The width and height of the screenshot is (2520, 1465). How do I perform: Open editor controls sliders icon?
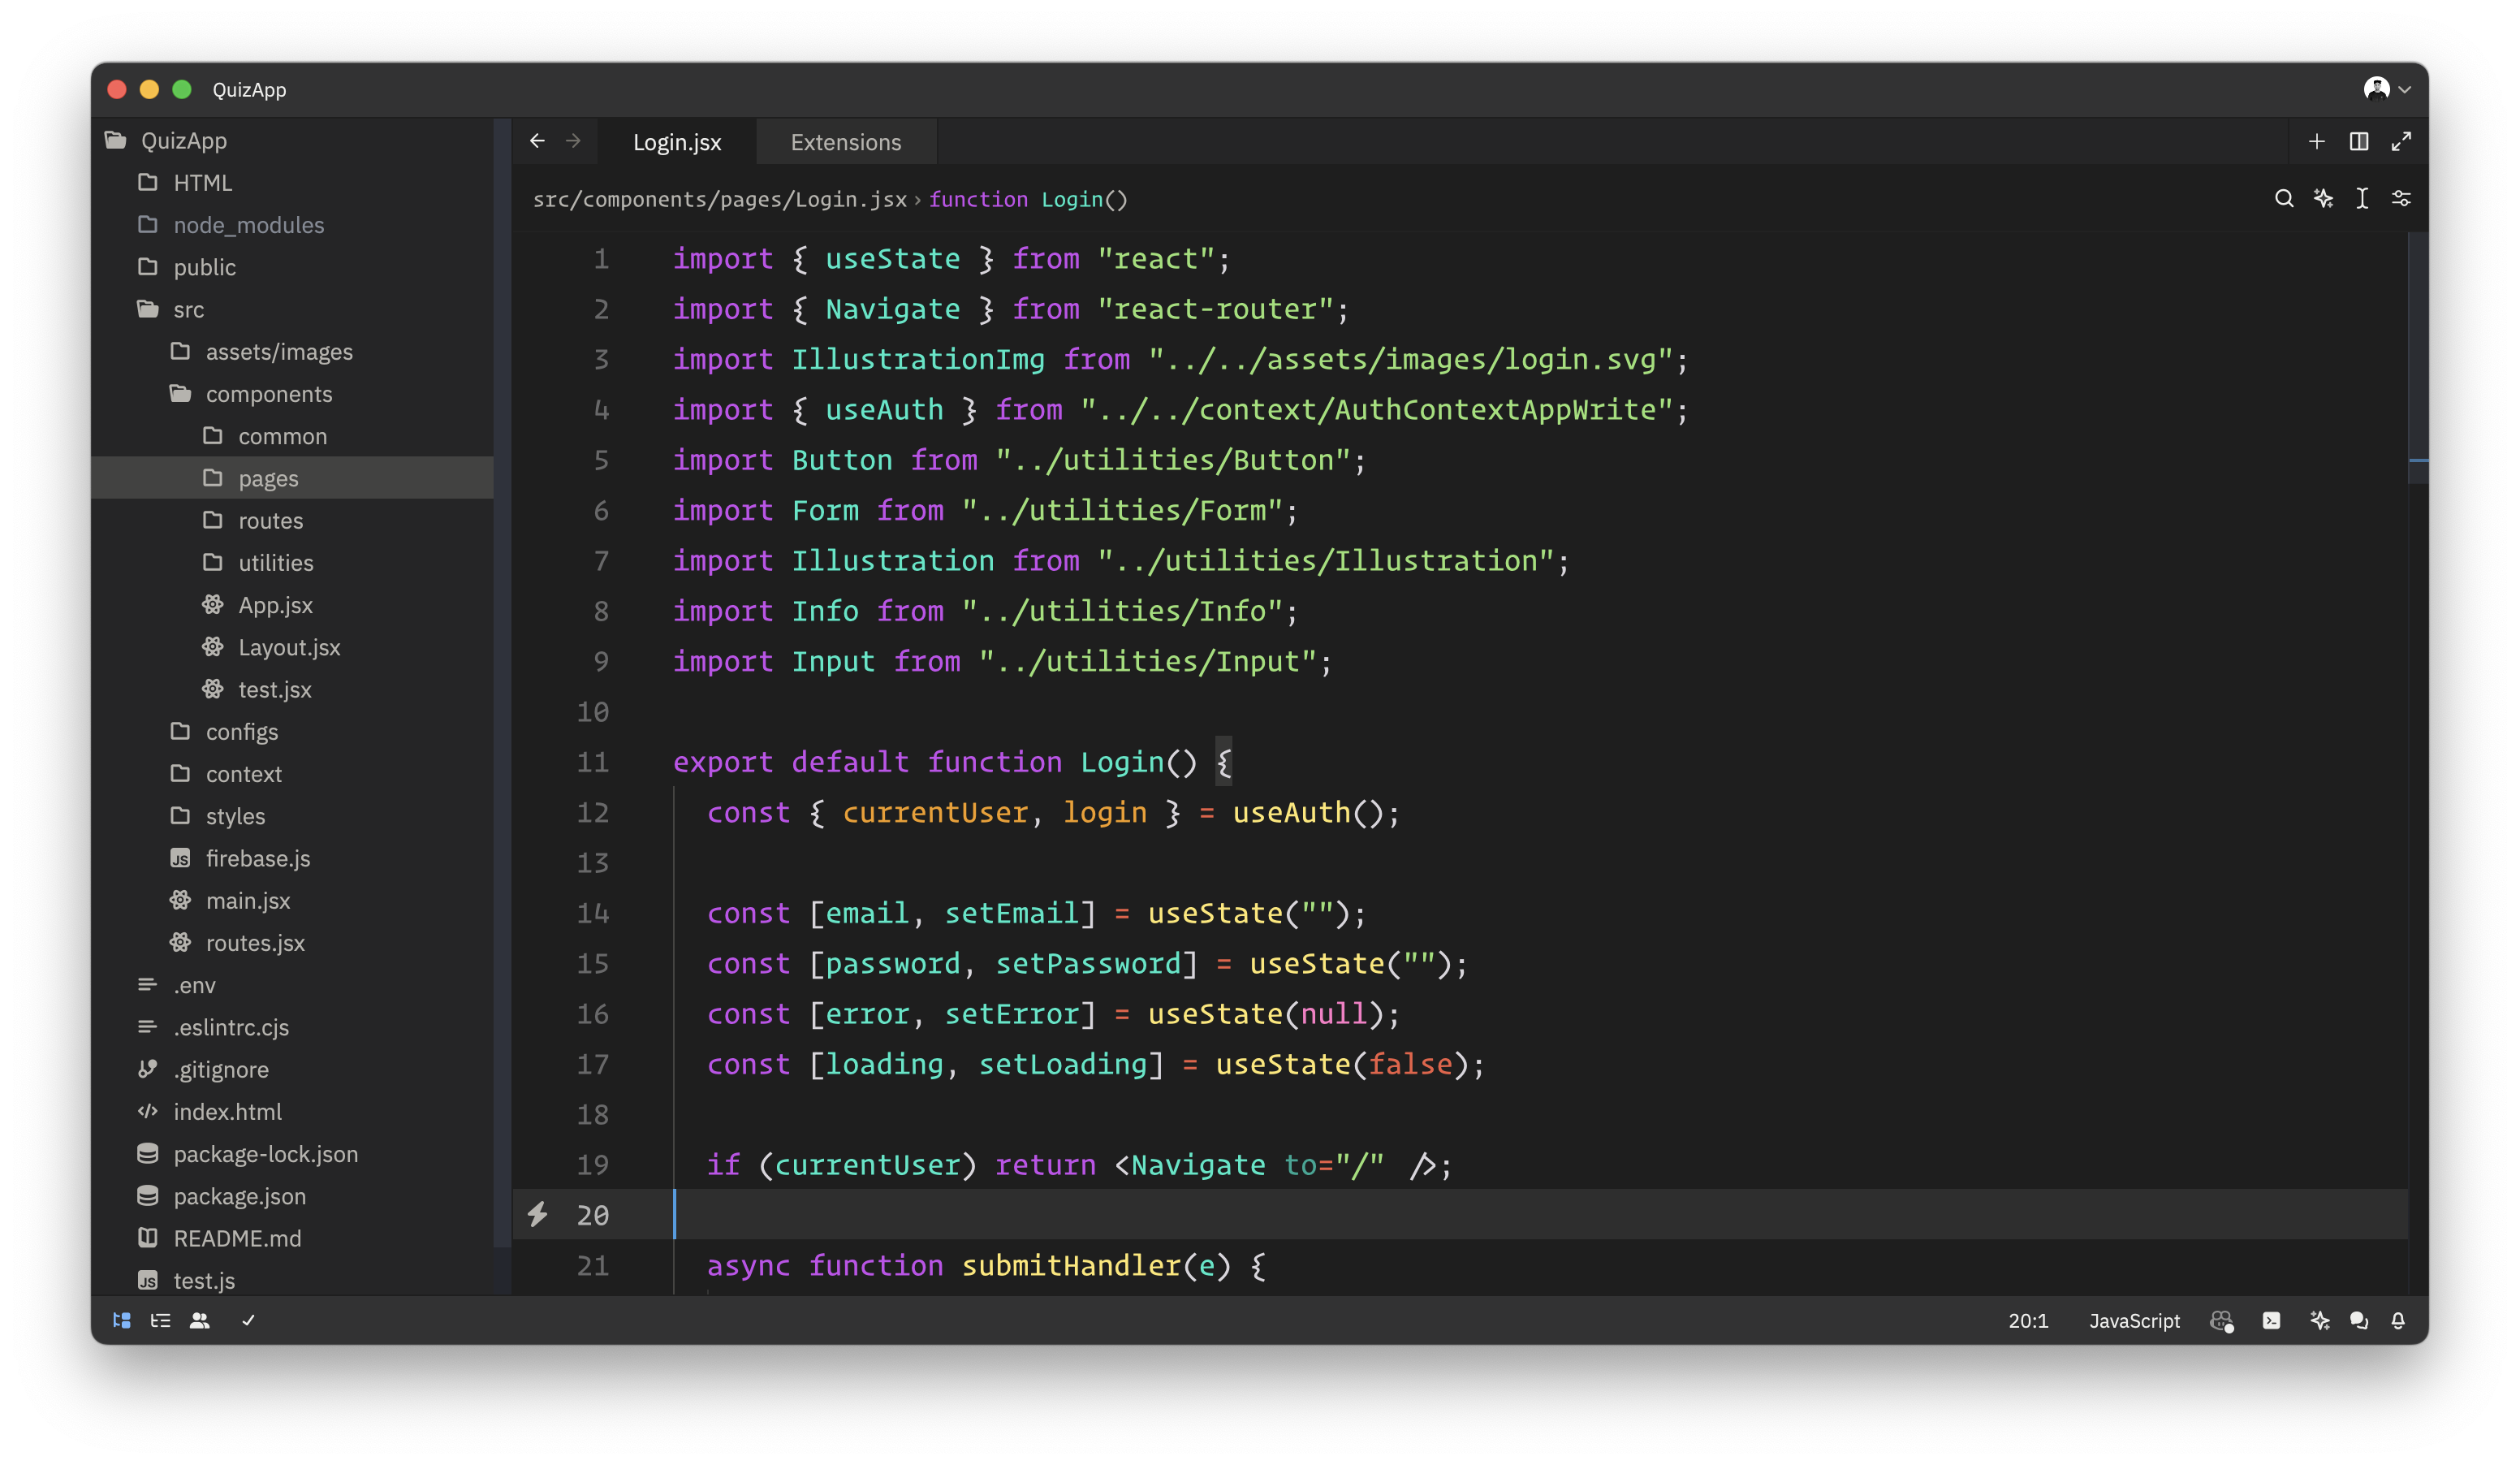coord(2401,198)
